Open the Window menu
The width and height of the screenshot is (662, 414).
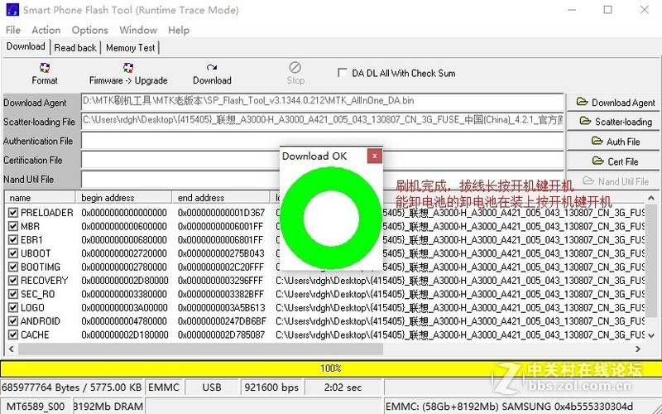pyautogui.click(x=138, y=30)
